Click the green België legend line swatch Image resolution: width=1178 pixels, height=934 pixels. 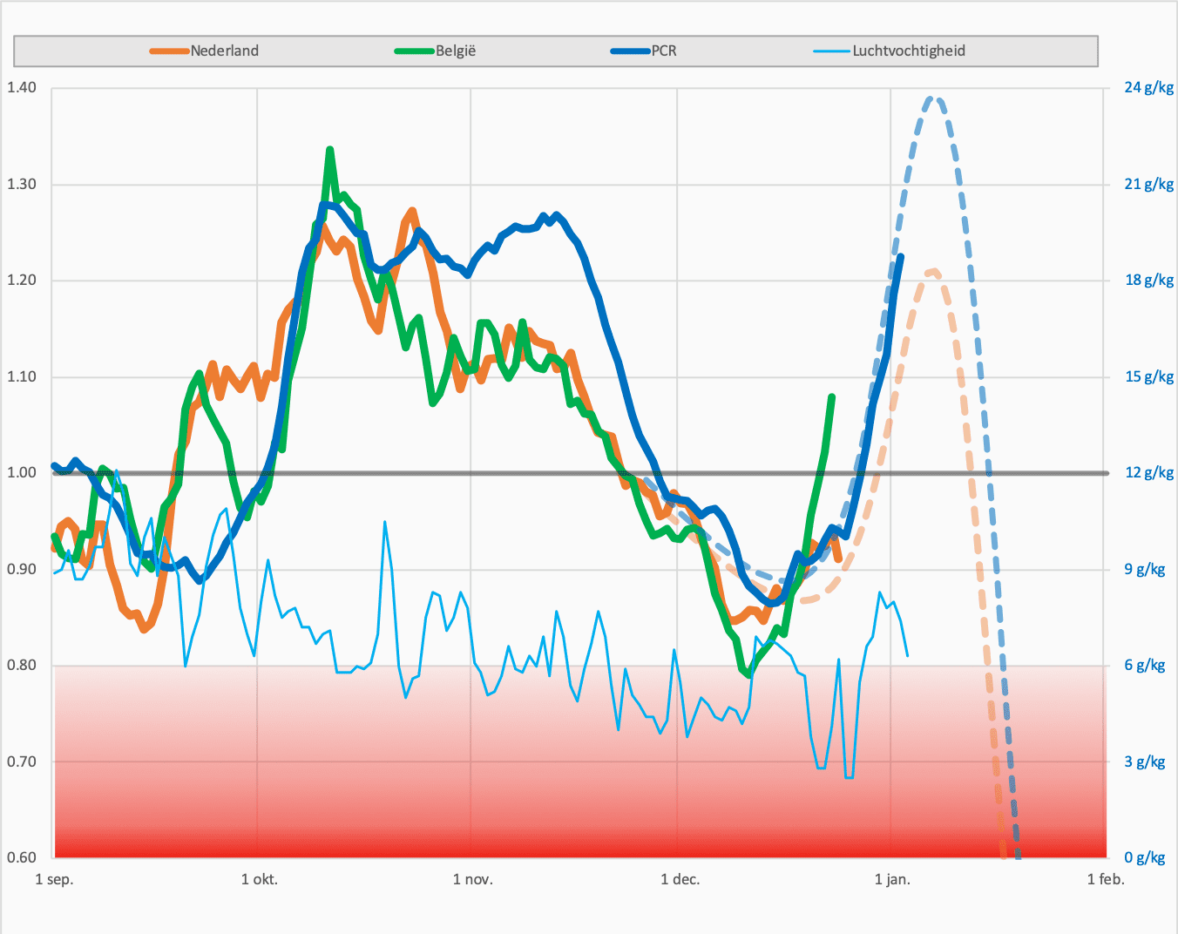click(x=415, y=51)
